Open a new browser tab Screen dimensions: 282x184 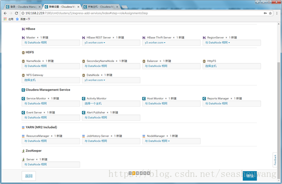click(x=125, y=7)
